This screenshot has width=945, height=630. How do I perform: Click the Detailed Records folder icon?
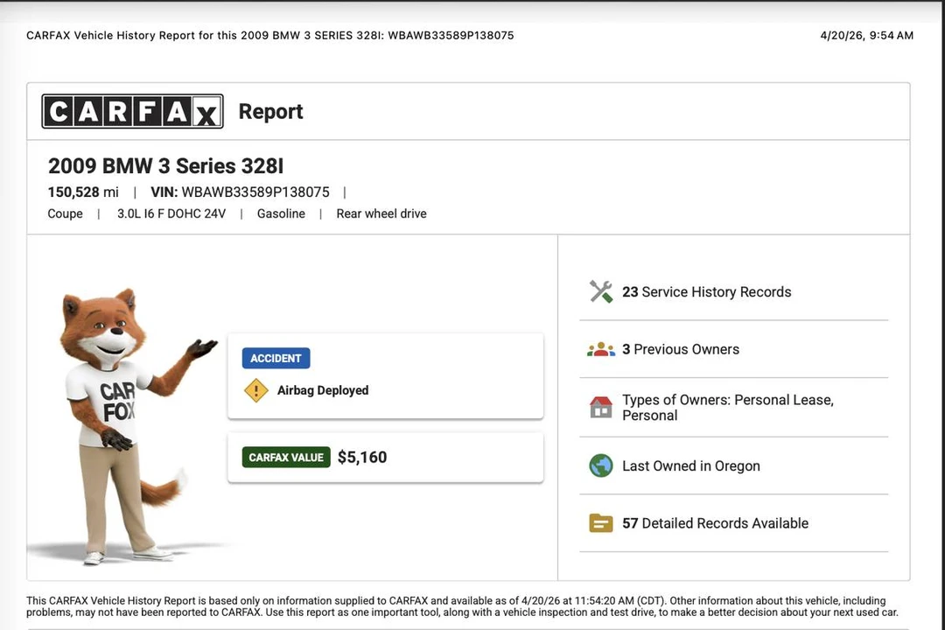pos(601,523)
